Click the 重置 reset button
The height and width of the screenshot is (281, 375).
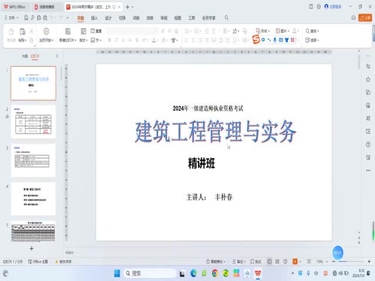96,31
